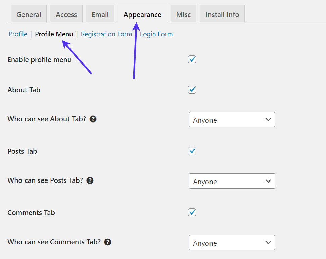The image size is (326, 259).
Task: Open the Posts Tab visibility dropdown
Action: [232, 181]
